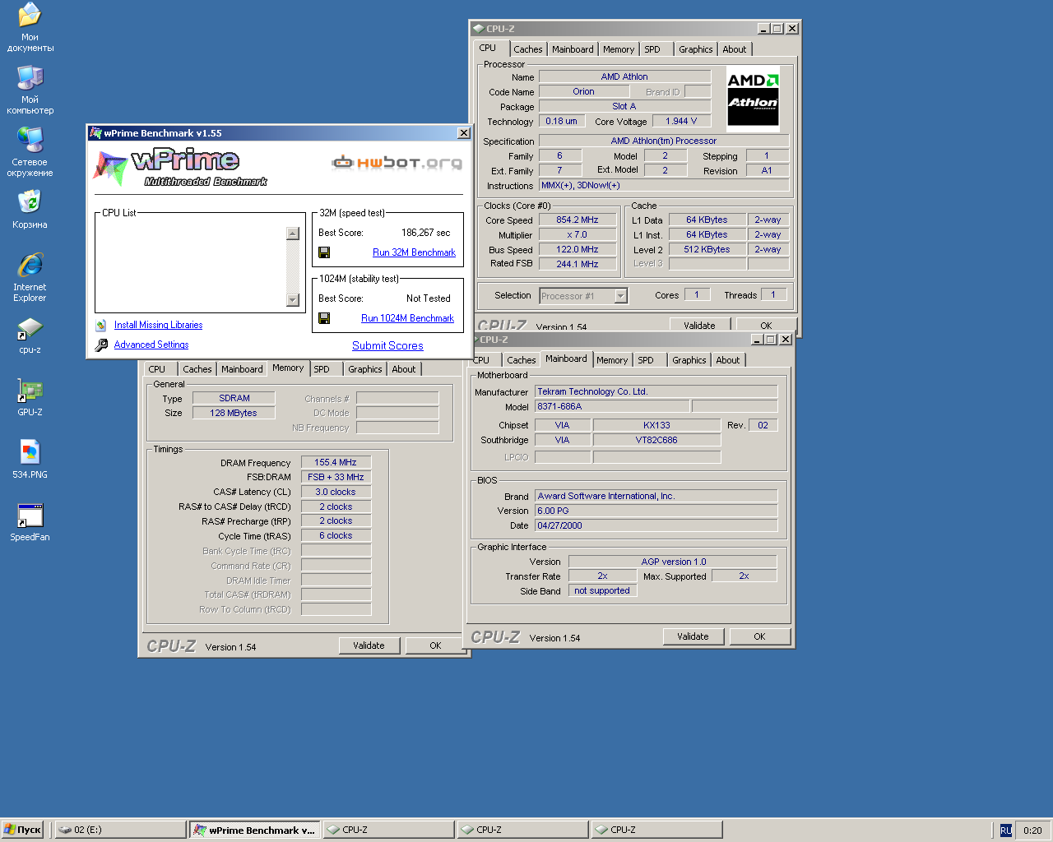Click the Advanced Settings wrench icon

tap(101, 345)
